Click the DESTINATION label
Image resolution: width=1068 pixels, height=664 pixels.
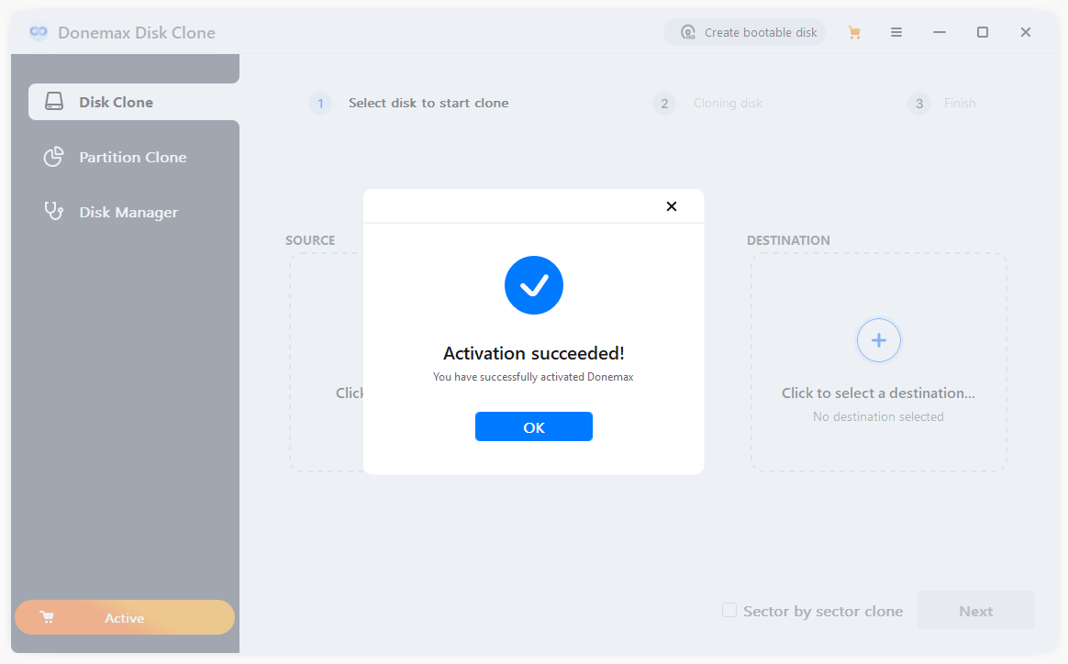788,239
